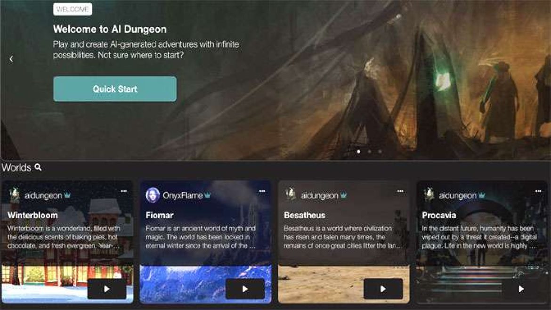The image size is (551, 310).
Task: Click crown badge beside OnyxFlame
Action: [207, 195]
